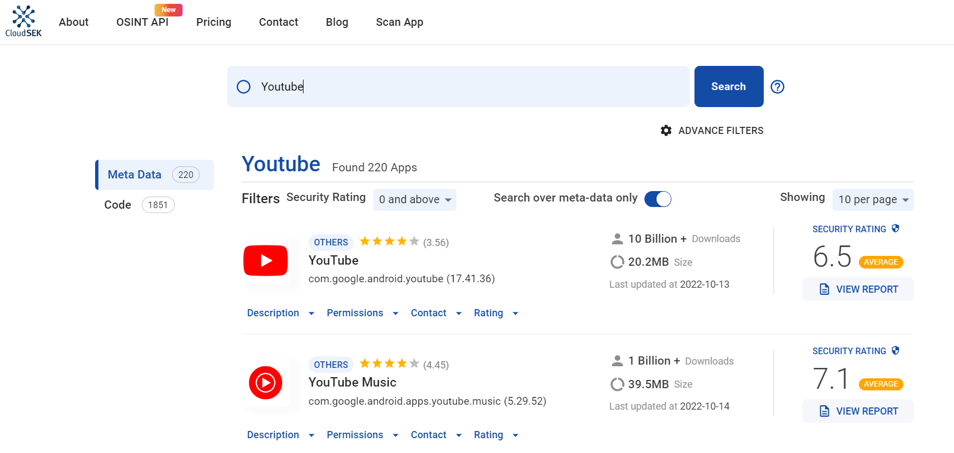Open the Contact nav link
Screen dimensions: 954x453
[279, 22]
